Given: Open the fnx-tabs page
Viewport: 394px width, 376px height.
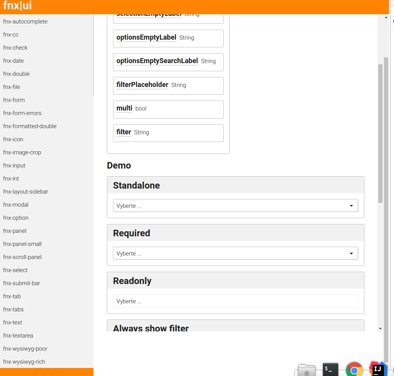Looking at the screenshot, I should tap(13, 309).
